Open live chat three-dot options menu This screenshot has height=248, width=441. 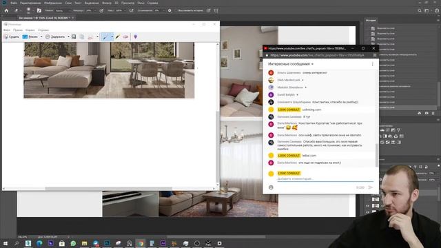(x=372, y=64)
